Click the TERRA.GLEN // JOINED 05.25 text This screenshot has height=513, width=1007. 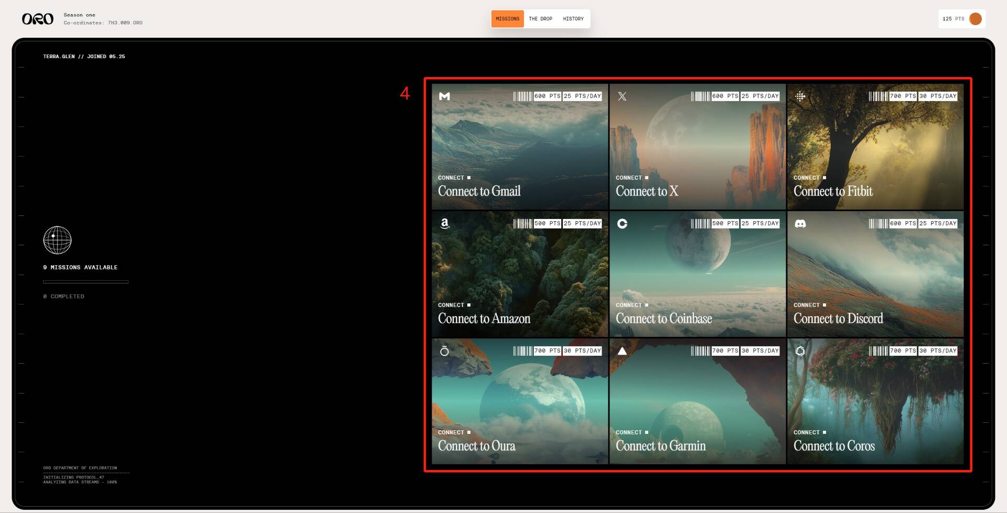[84, 57]
